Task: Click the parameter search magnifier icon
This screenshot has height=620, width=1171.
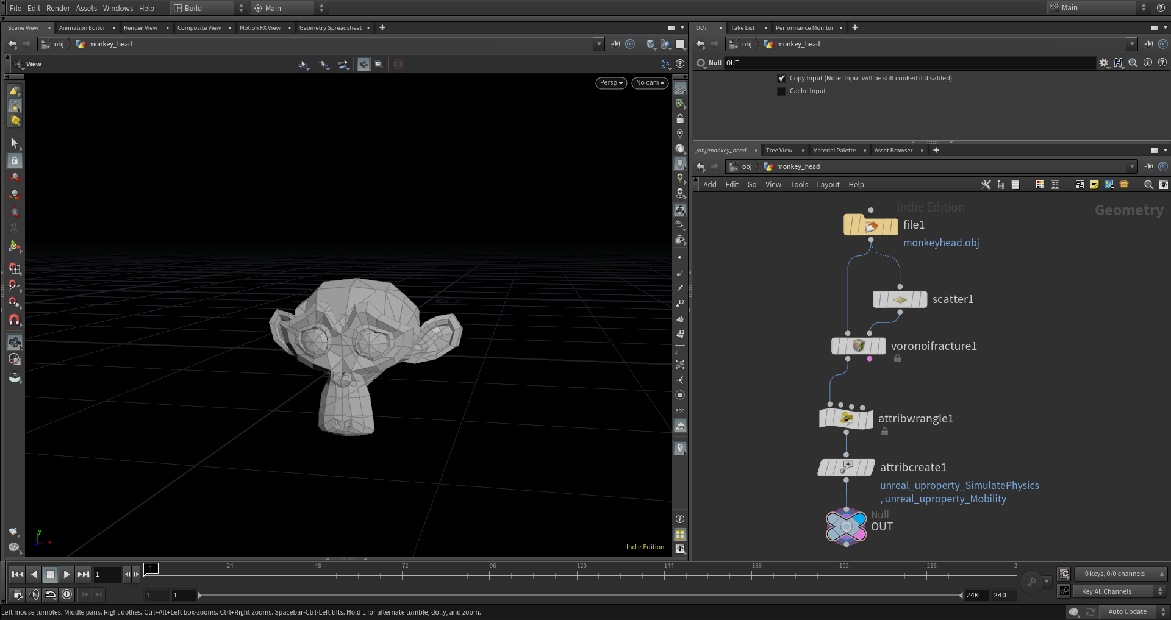Action: tap(1133, 63)
